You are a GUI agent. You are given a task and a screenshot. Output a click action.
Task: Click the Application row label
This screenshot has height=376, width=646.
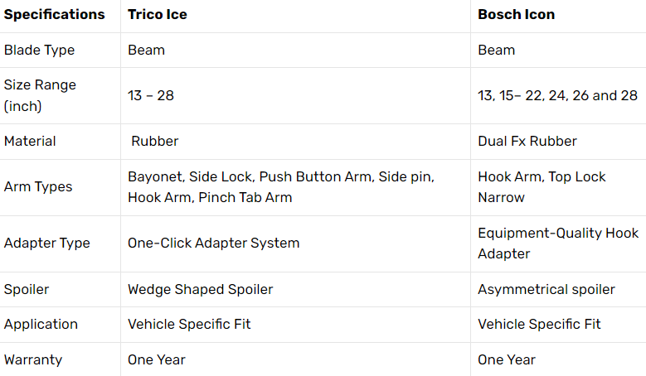[x=41, y=324]
